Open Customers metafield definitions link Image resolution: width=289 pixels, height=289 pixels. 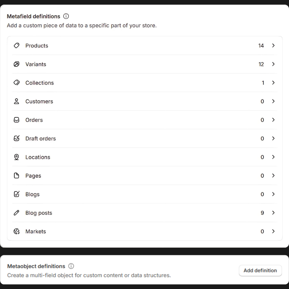pos(39,101)
